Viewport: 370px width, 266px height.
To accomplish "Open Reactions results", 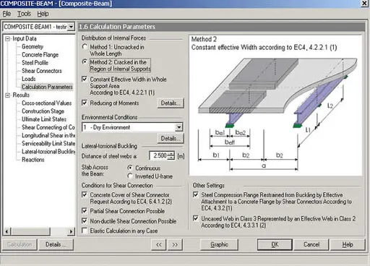I will pyautogui.click(x=33, y=160).
